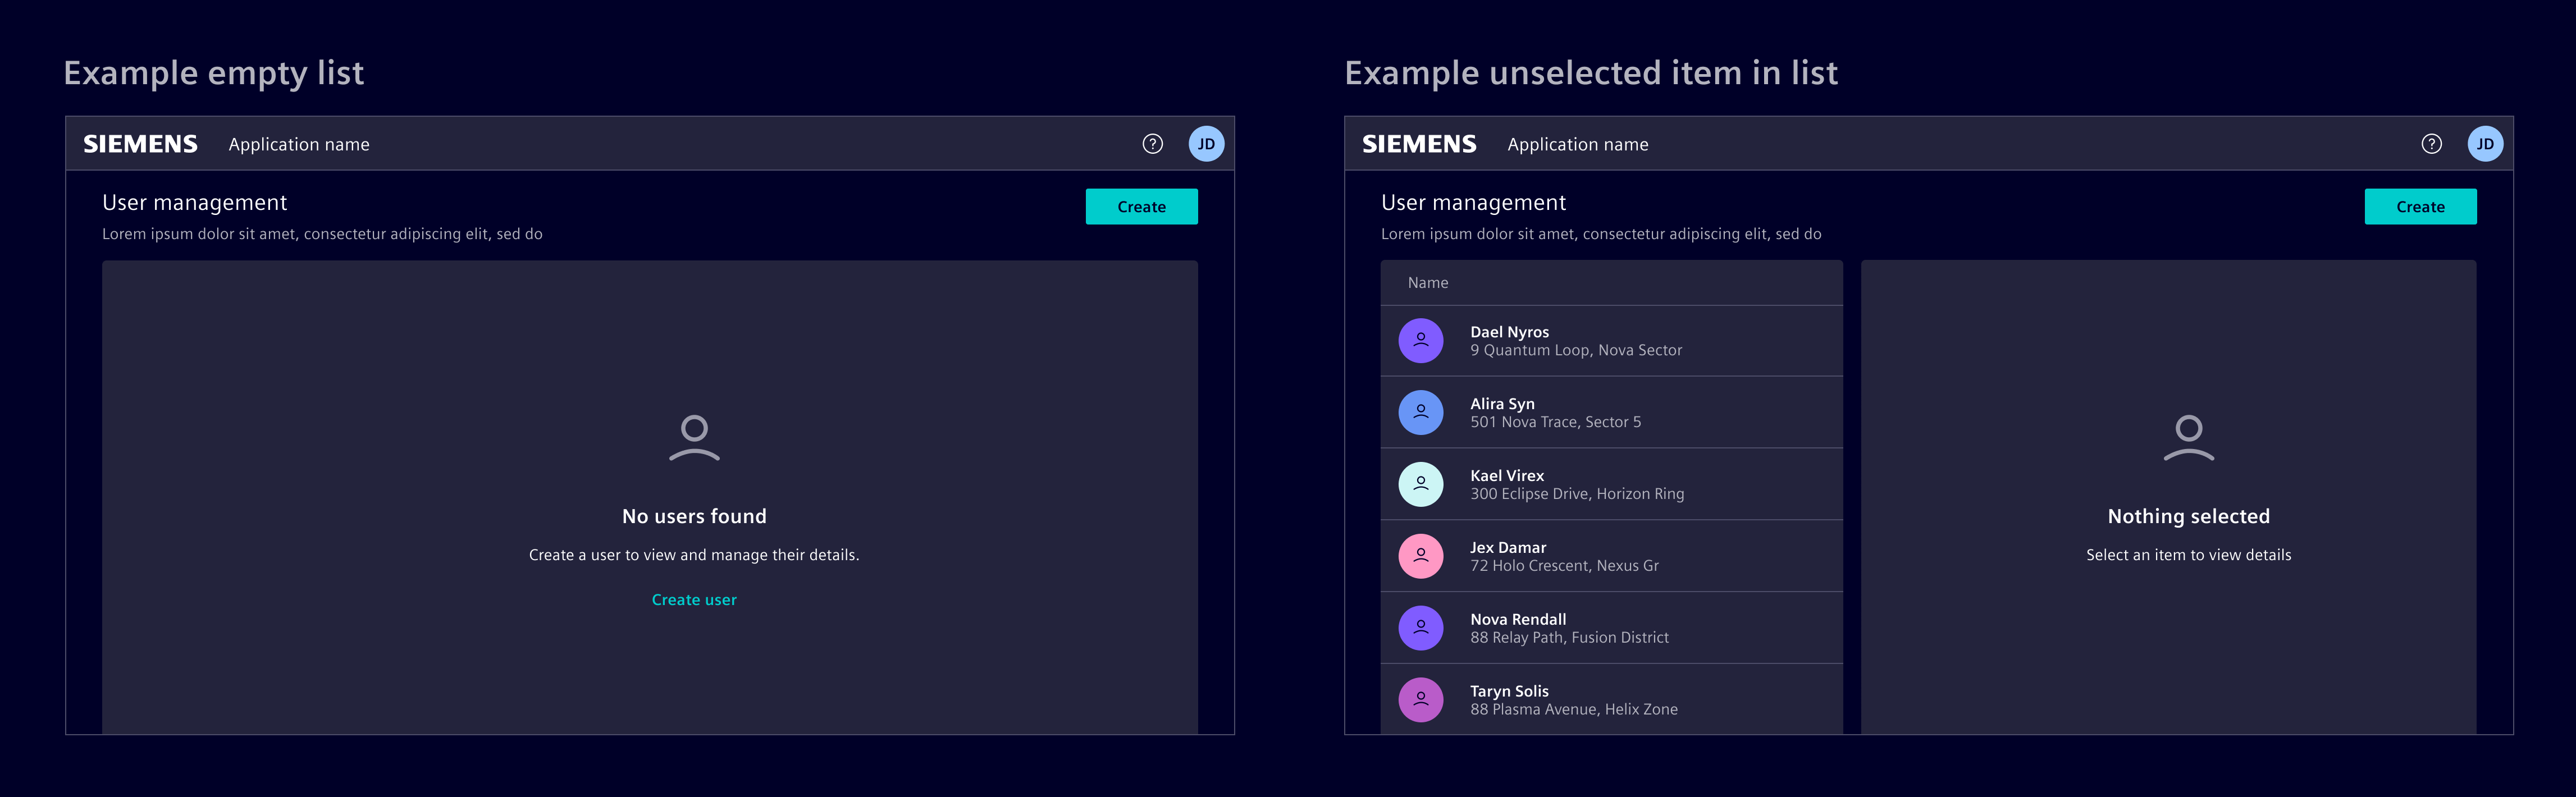
Task: Select Dael Nyros's purple avatar icon
Action: 1420,340
